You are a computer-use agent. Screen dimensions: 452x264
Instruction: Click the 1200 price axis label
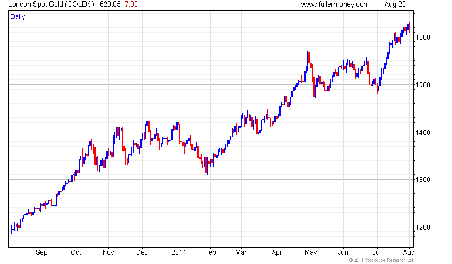click(x=423, y=227)
